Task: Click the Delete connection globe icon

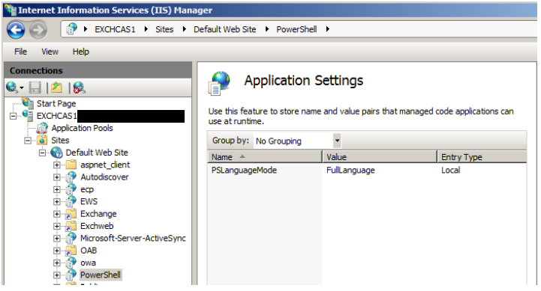Action: coord(79,88)
